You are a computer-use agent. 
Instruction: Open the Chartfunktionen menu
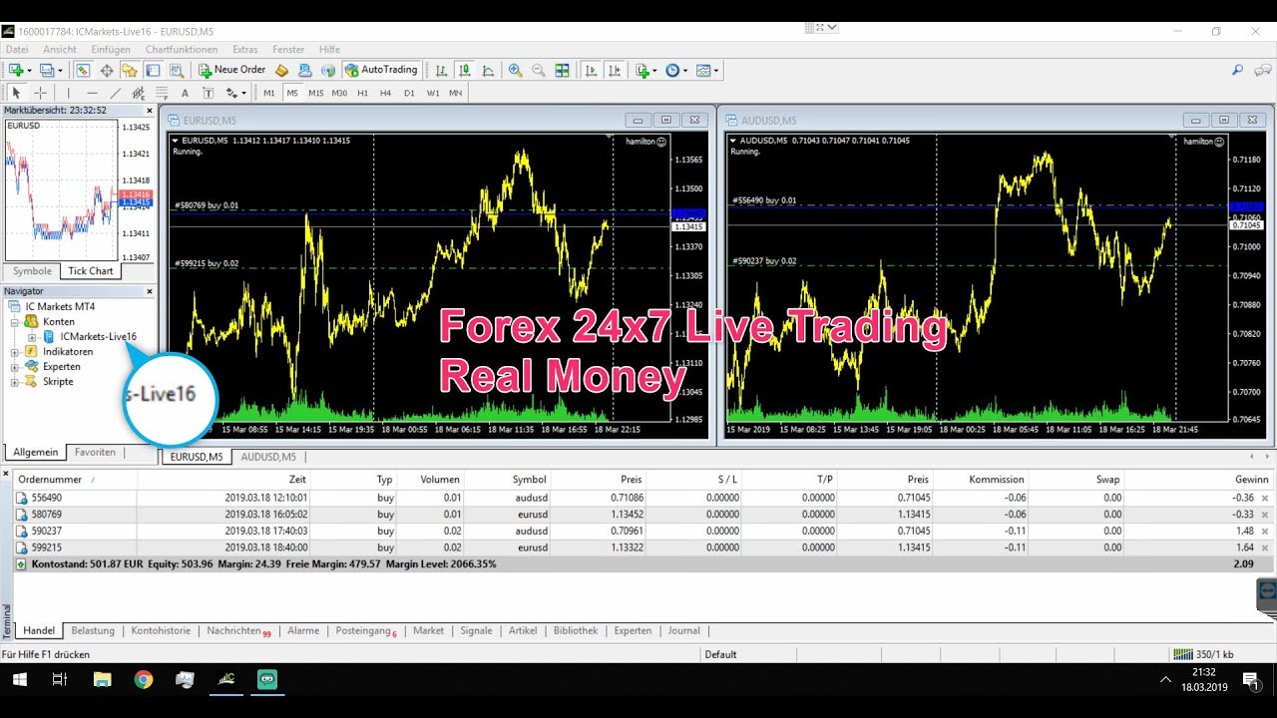pos(182,49)
